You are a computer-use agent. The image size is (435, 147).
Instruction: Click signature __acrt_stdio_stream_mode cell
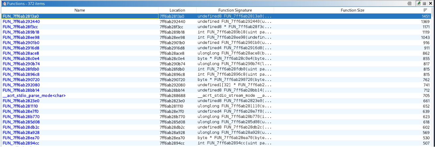235,95
